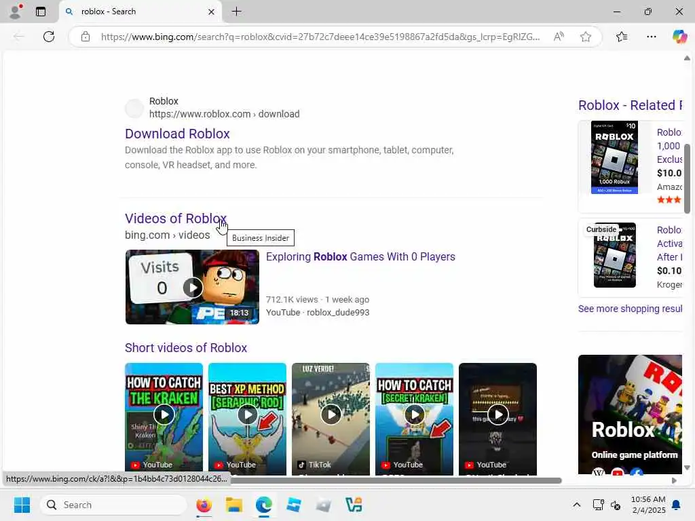Click the scroll down arrow
This screenshot has width=695, height=521.
pyautogui.click(x=687, y=467)
